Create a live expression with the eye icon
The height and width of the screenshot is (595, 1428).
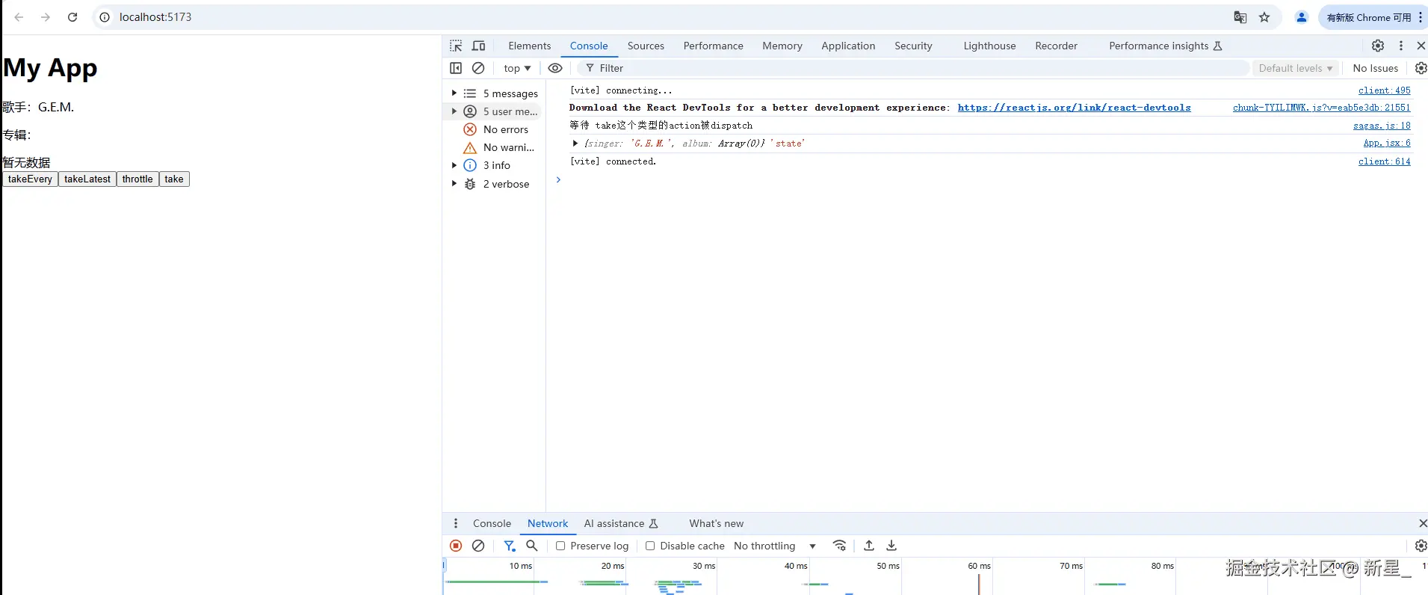[x=555, y=68]
